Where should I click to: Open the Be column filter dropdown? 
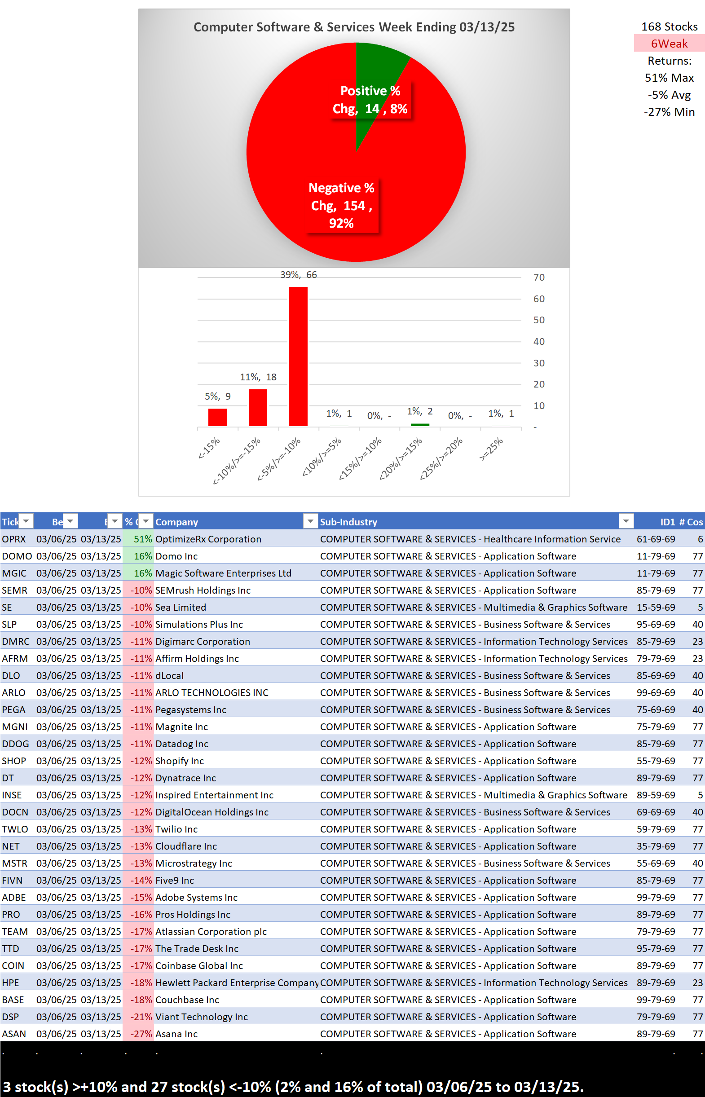[x=70, y=521]
